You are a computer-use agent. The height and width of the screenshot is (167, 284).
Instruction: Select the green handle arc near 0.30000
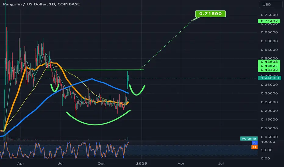tap(137, 90)
